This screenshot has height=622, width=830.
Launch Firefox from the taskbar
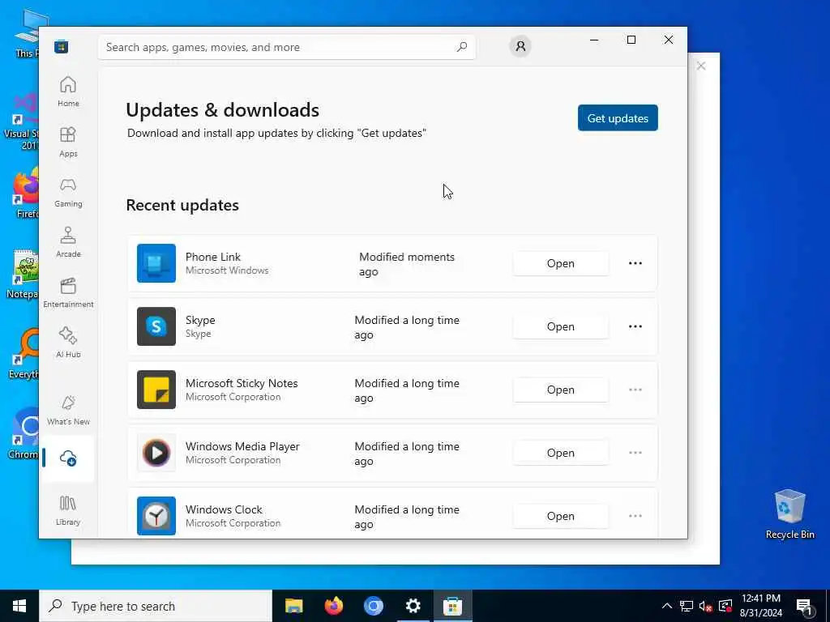point(333,606)
